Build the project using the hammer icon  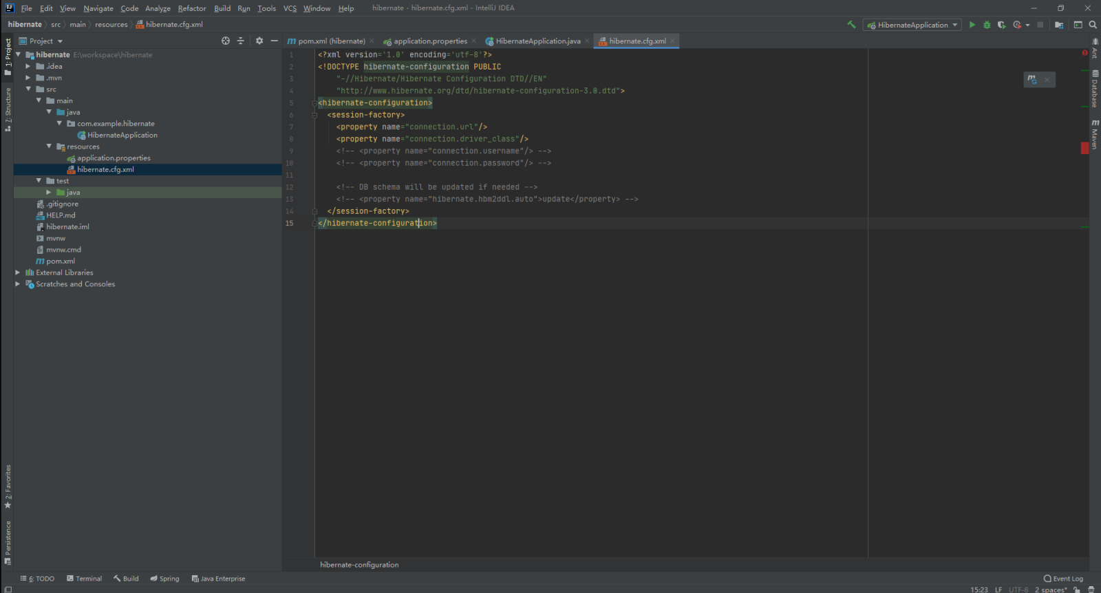pos(851,25)
